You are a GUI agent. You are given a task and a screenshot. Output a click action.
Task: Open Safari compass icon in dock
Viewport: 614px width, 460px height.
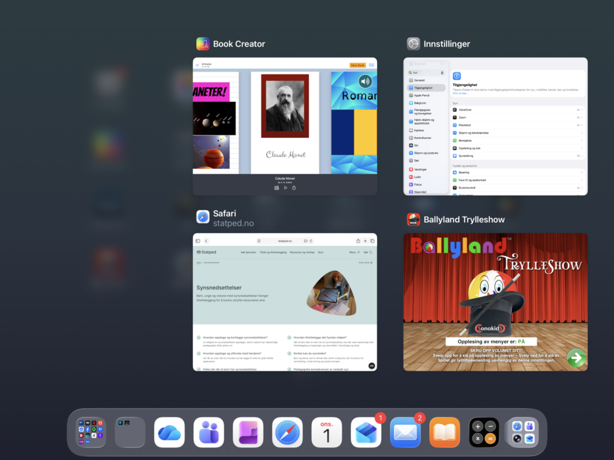click(287, 432)
